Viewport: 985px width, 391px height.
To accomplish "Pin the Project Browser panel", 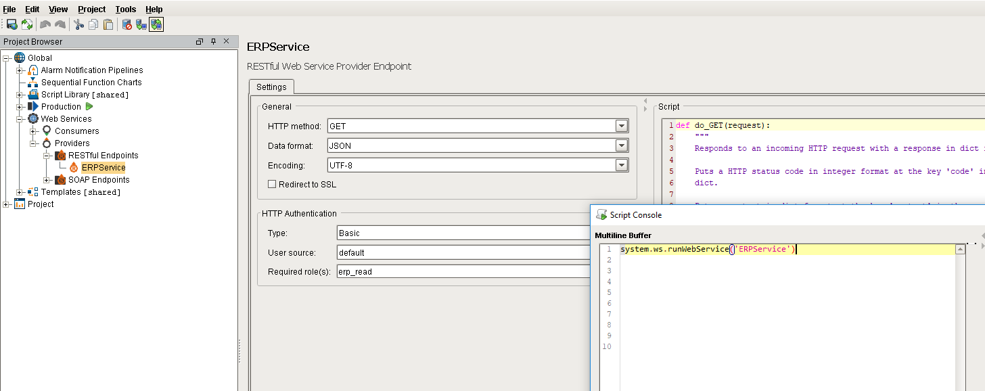I will pos(213,41).
